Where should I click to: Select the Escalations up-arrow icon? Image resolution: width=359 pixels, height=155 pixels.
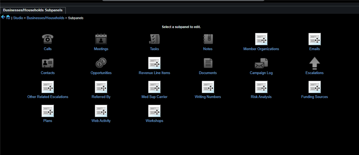coord(314,63)
